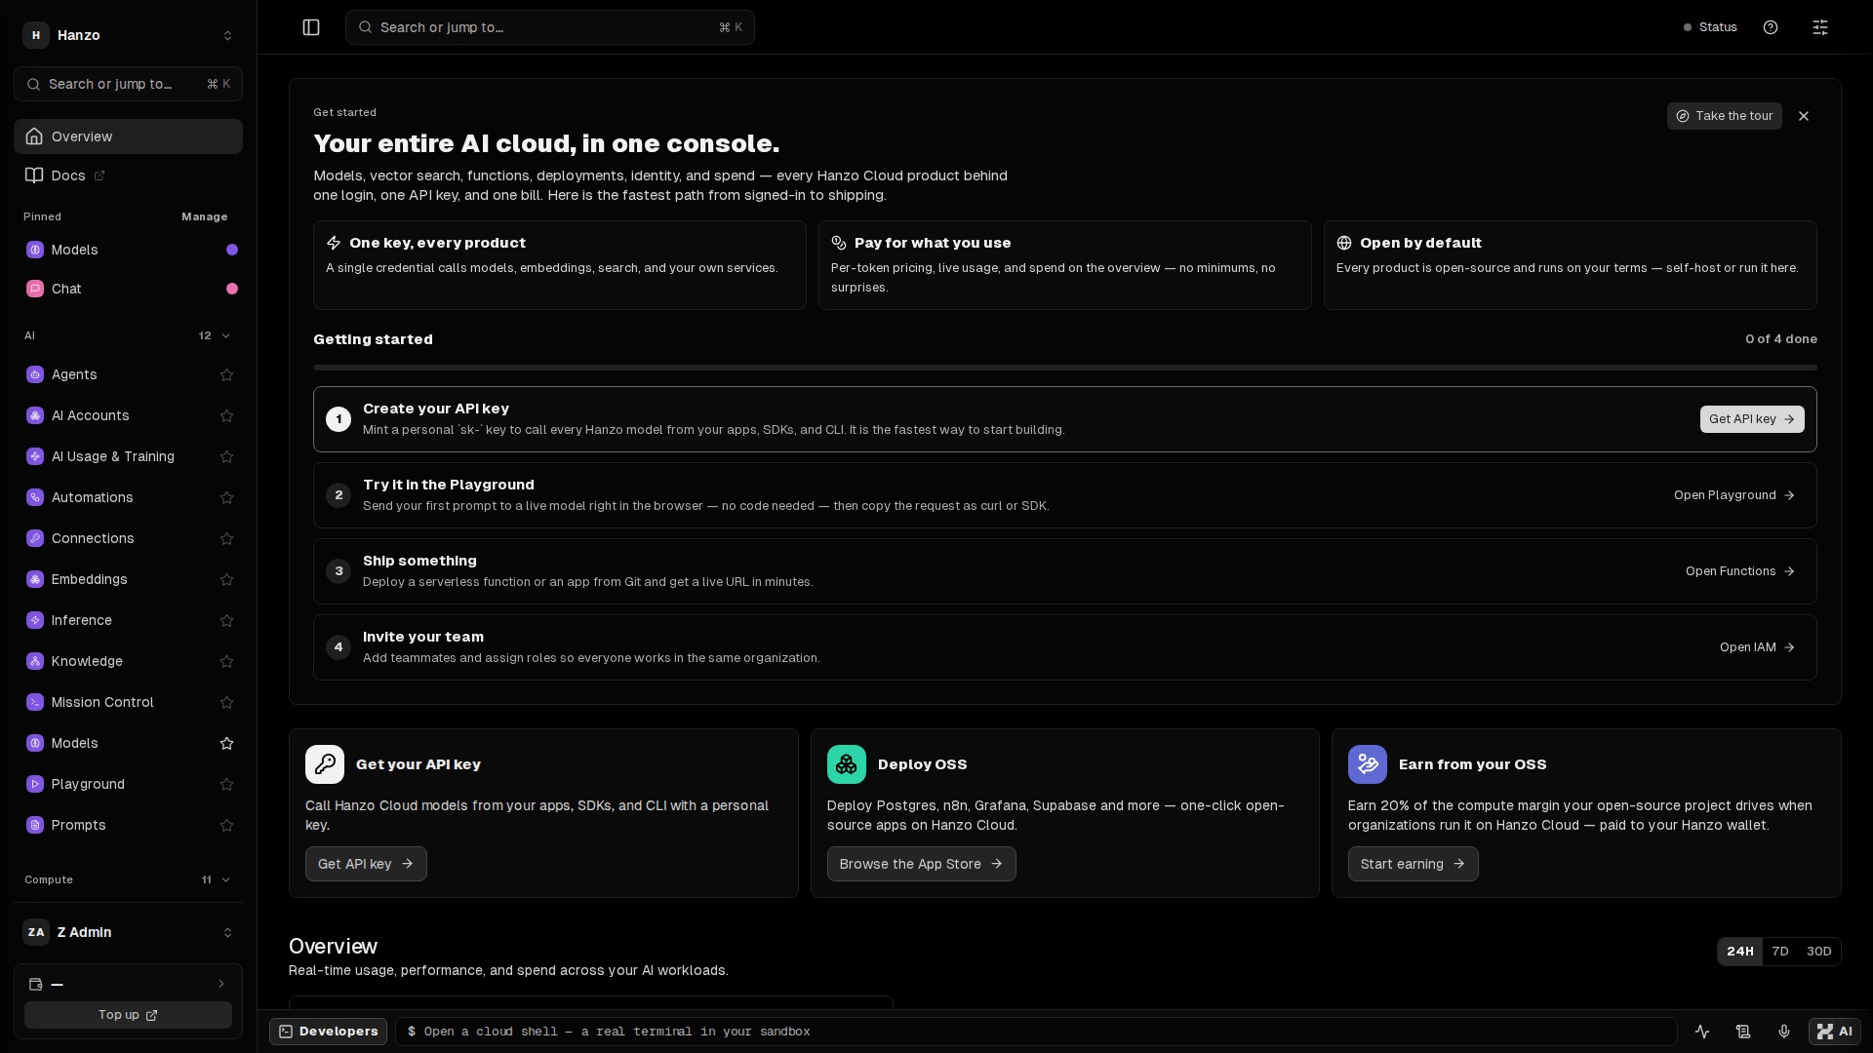Open pinned Models item
The width and height of the screenshot is (1873, 1053).
(x=128, y=250)
